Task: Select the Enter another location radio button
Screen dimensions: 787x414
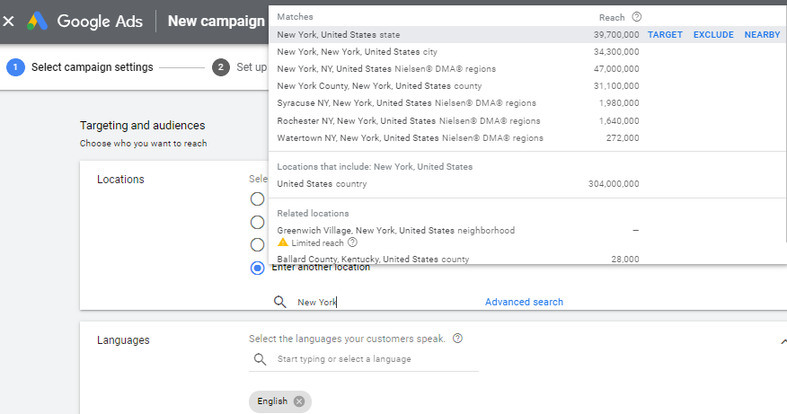Action: coord(258,267)
